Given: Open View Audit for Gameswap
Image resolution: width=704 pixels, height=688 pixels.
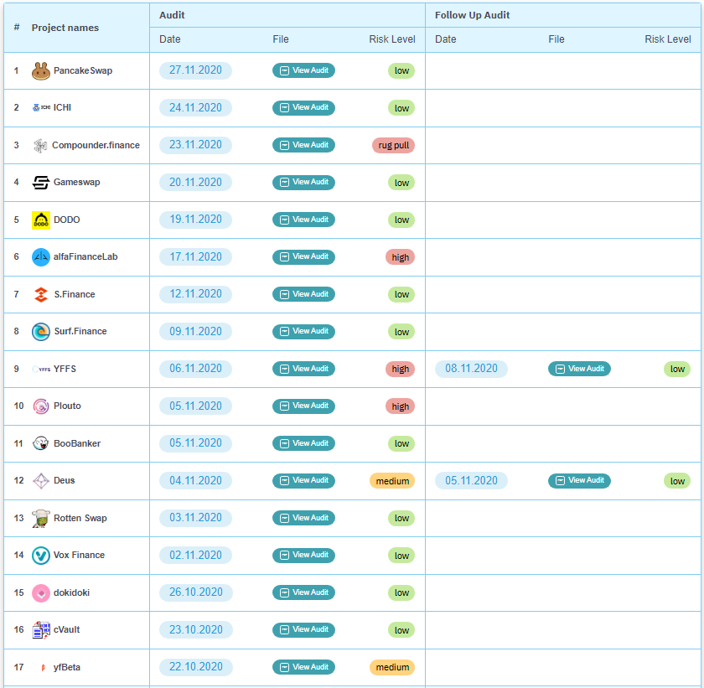Looking at the screenshot, I should [x=303, y=182].
